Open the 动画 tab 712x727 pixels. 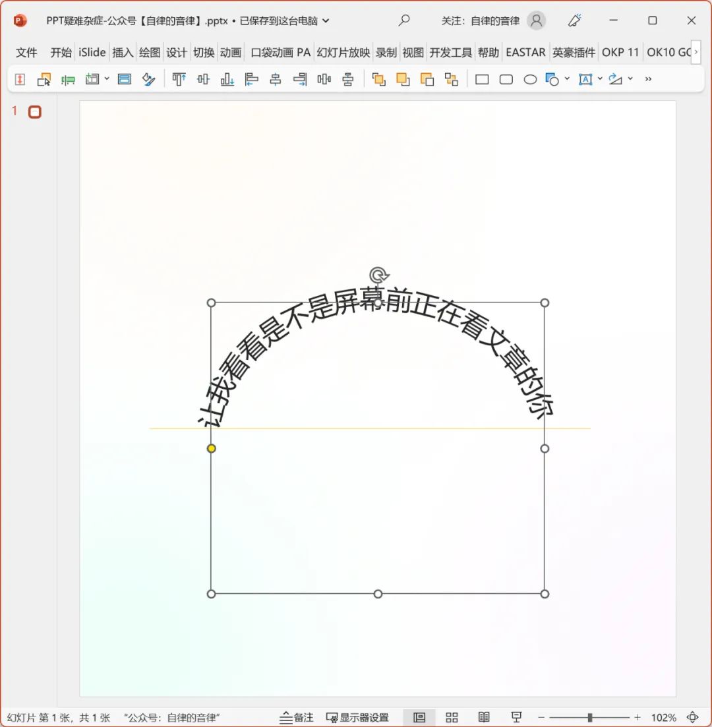pos(231,52)
